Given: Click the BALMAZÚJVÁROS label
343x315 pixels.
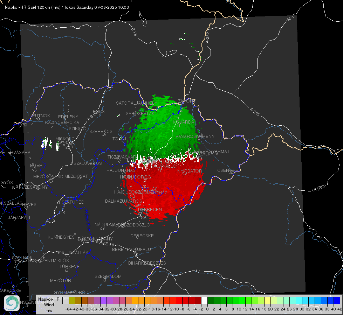Looking at the screenshot, I should point(124,201).
